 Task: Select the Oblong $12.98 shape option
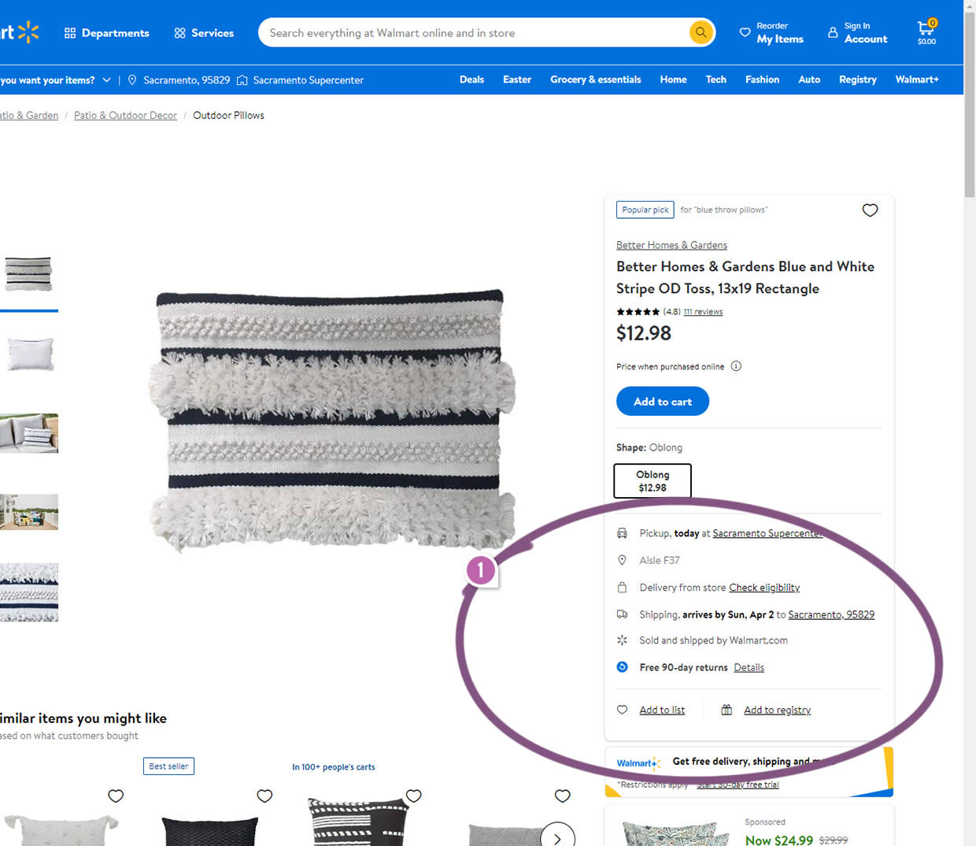(653, 481)
